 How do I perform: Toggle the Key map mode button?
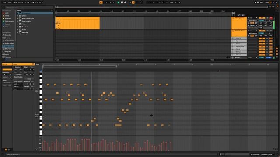[261, 3]
